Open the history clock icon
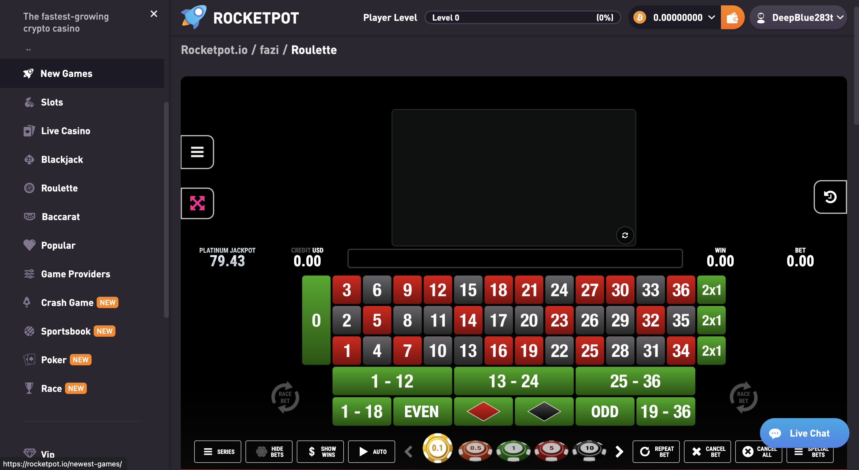The width and height of the screenshot is (859, 470). [830, 197]
